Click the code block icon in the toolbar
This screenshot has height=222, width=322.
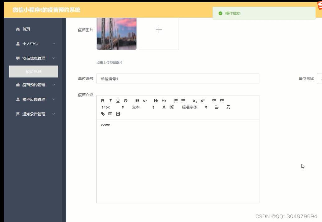[145, 100]
